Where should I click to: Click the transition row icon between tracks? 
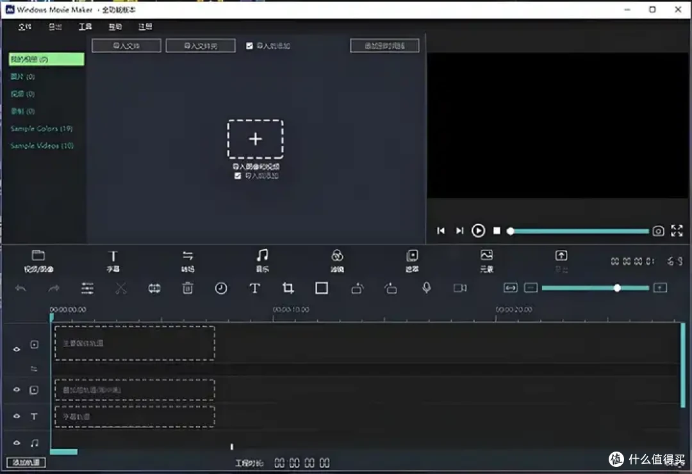coord(34,368)
